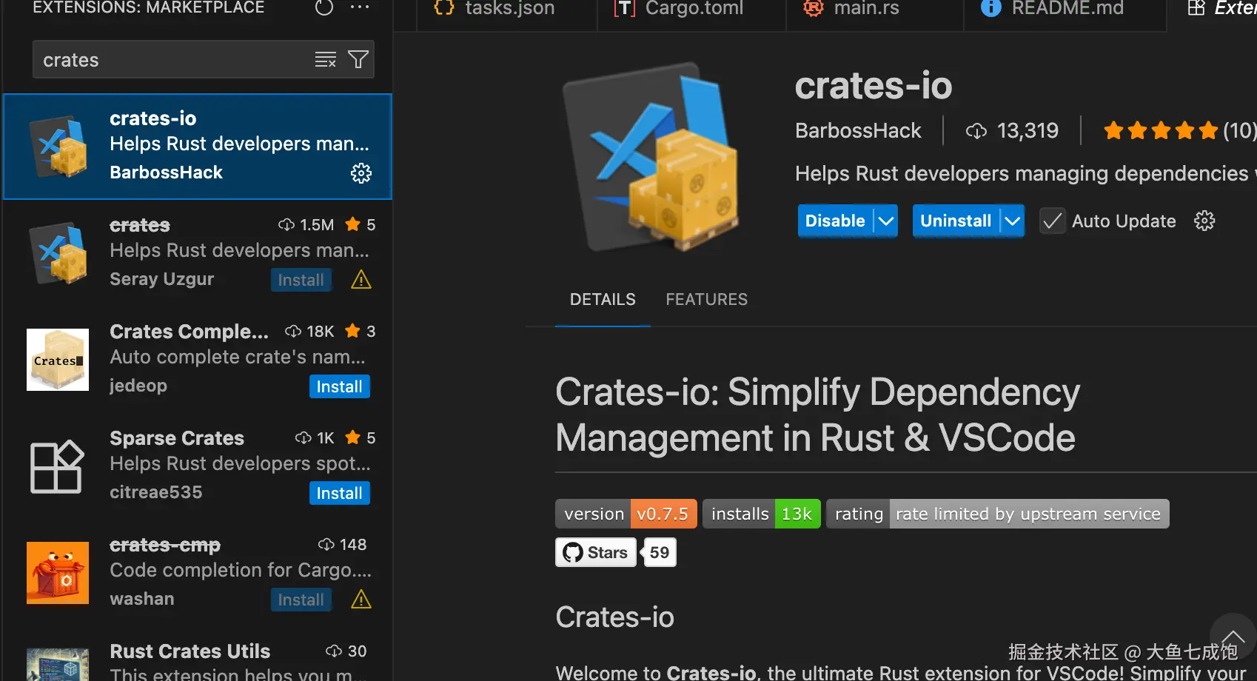Toggle the warning on crates-cmp extension
The width and height of the screenshot is (1257, 681).
361,600
